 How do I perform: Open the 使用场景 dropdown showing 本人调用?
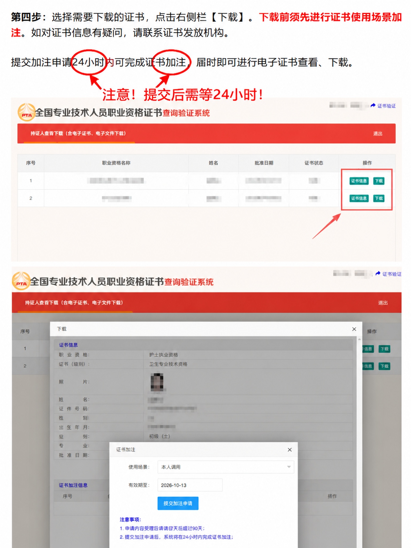[226, 467]
